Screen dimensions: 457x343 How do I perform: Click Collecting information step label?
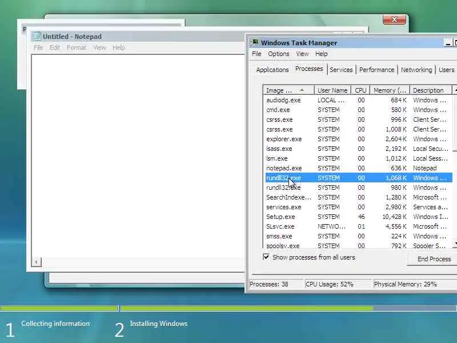tap(55, 324)
